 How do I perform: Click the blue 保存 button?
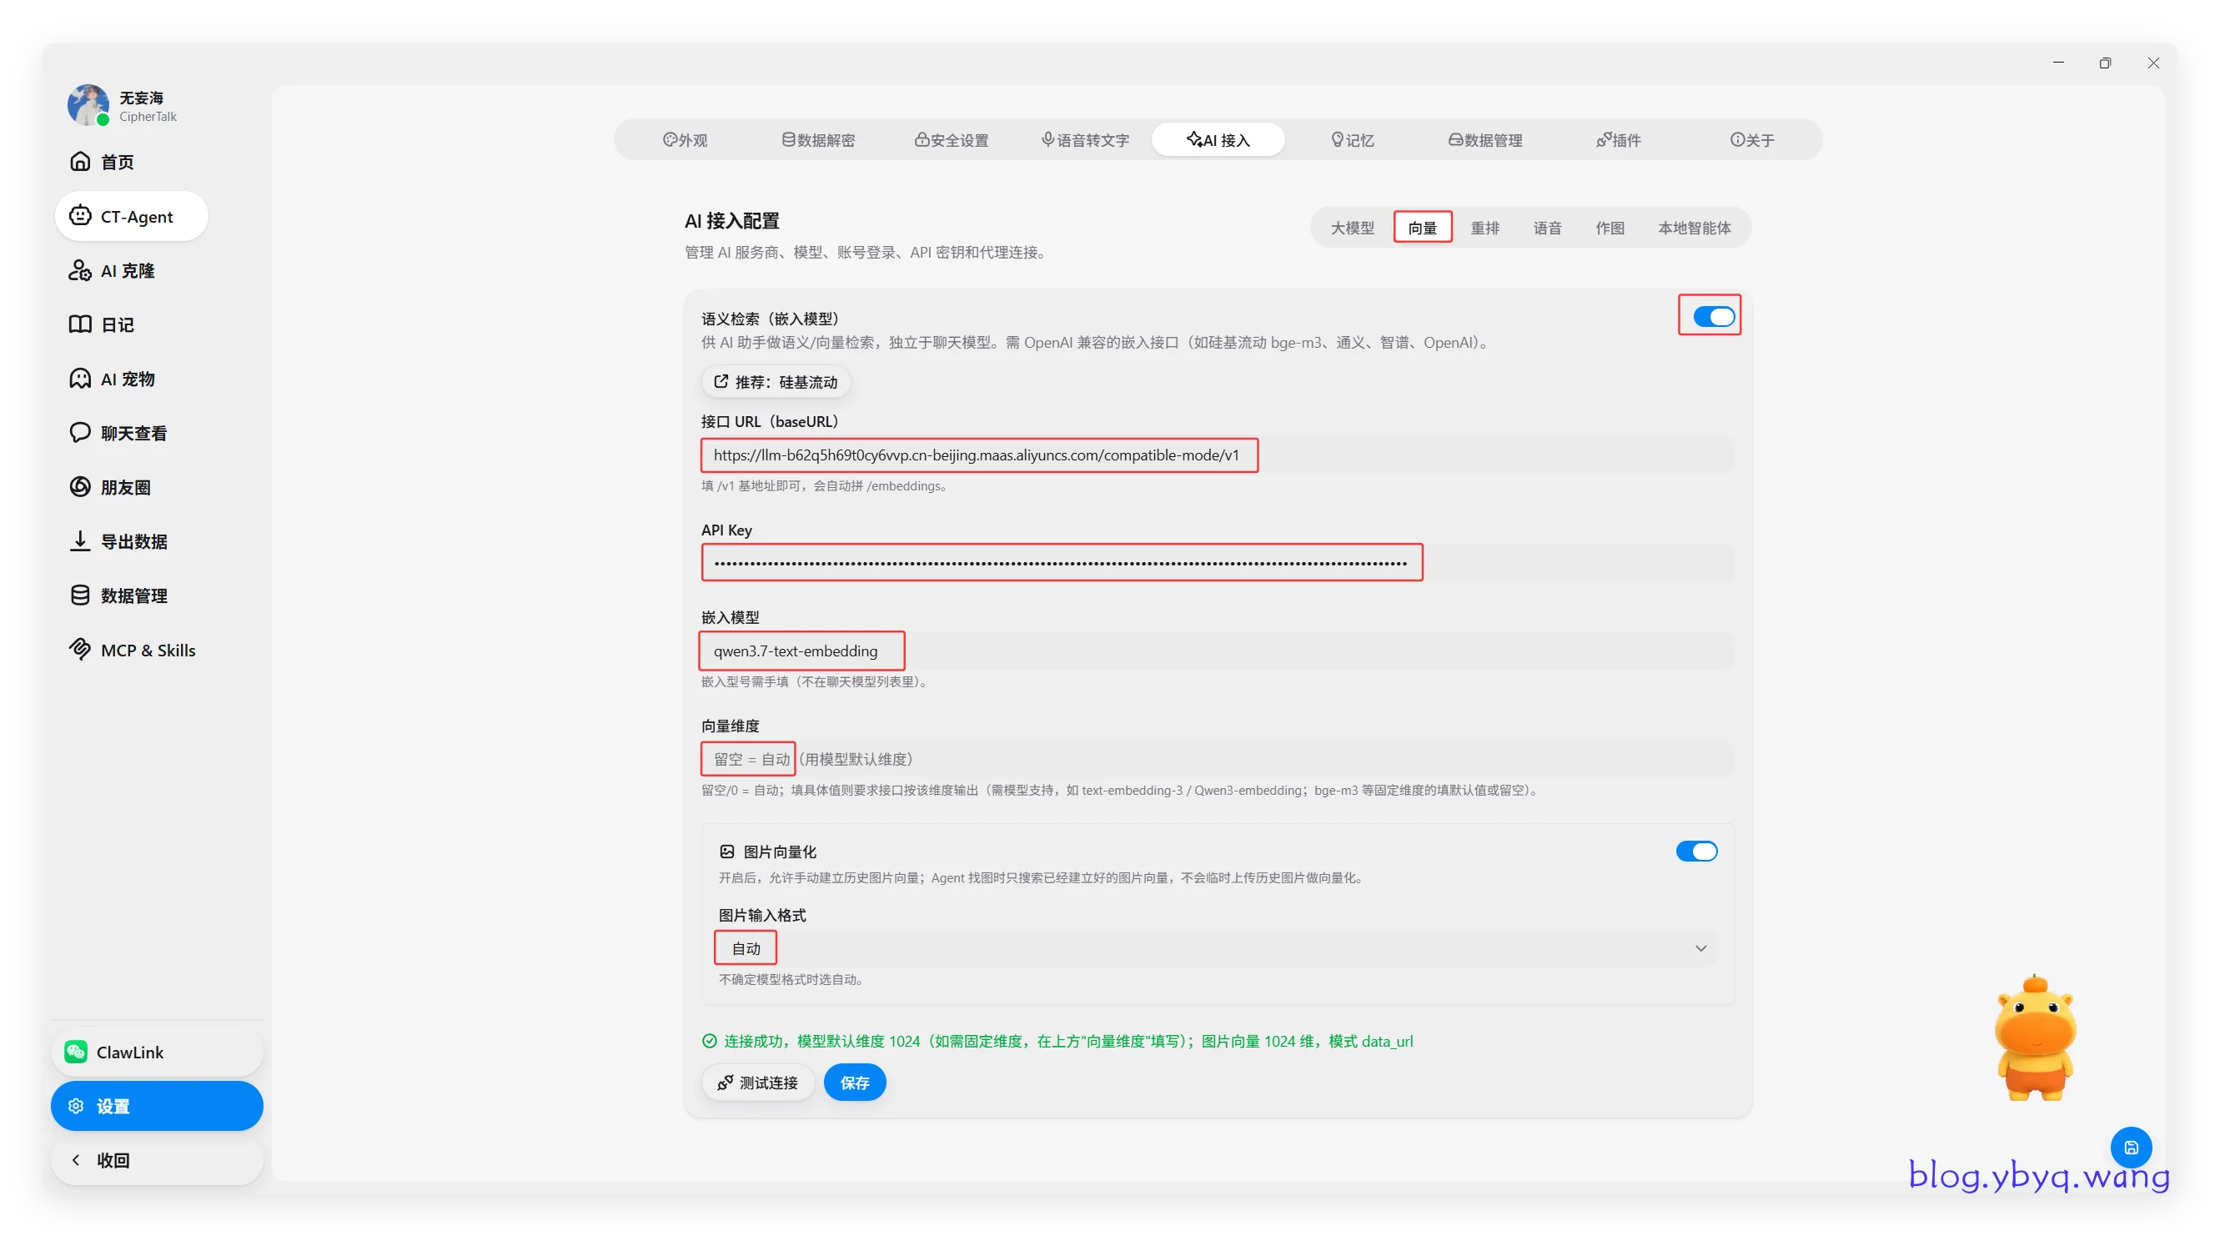tap(854, 1083)
